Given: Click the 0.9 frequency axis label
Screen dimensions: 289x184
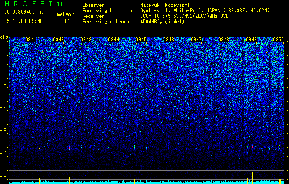Looking at the screenshot, I should [x=4, y=106].
